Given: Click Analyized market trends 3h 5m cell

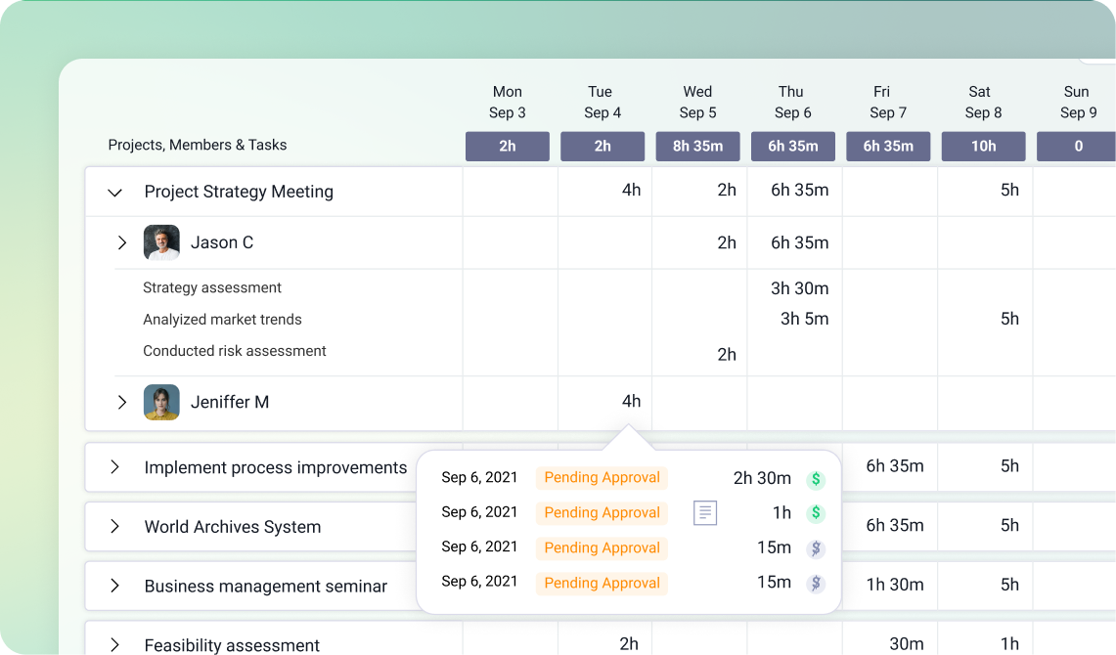Looking at the screenshot, I should (x=804, y=319).
